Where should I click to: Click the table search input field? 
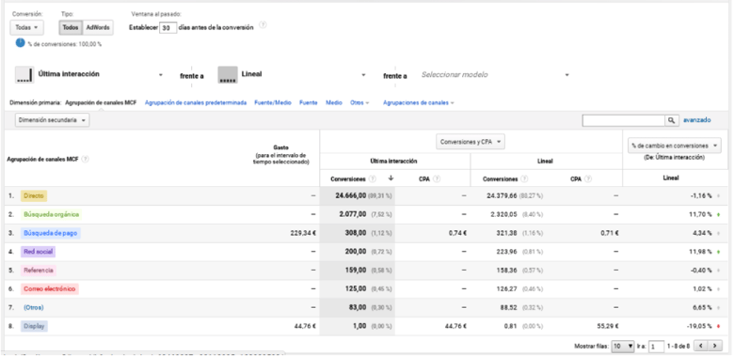624,120
